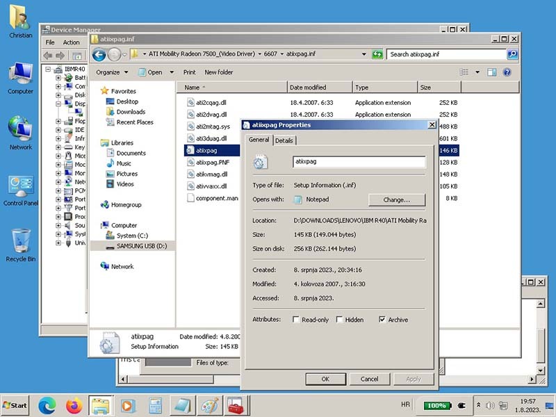Uncheck the Archive attribute checkbox
Image resolution: width=556 pixels, height=417 pixels.
coord(382,320)
